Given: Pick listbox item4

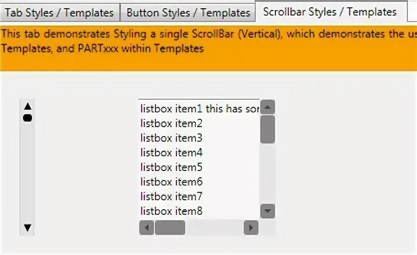Looking at the screenshot, I should 172,153.
